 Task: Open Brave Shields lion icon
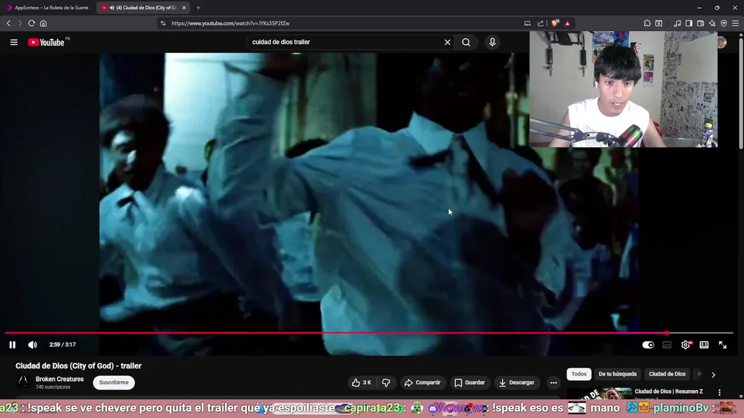pyautogui.click(x=555, y=23)
